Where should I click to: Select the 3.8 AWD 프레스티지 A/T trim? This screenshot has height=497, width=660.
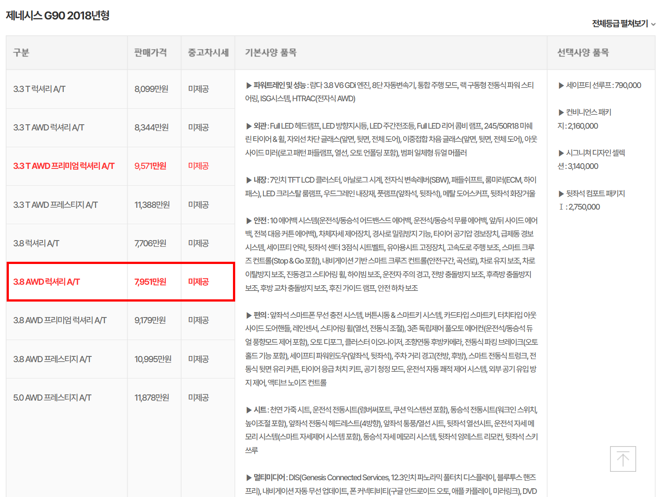coord(52,359)
